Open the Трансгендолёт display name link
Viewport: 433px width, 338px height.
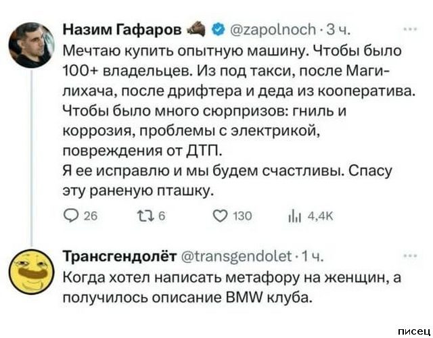click(119, 256)
